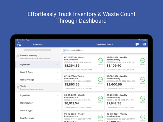
Task: Click the 77% progress ring
Action: pos(100,60)
